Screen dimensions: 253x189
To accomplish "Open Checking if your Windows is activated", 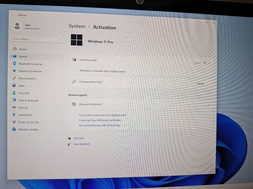I will tap(100, 120).
